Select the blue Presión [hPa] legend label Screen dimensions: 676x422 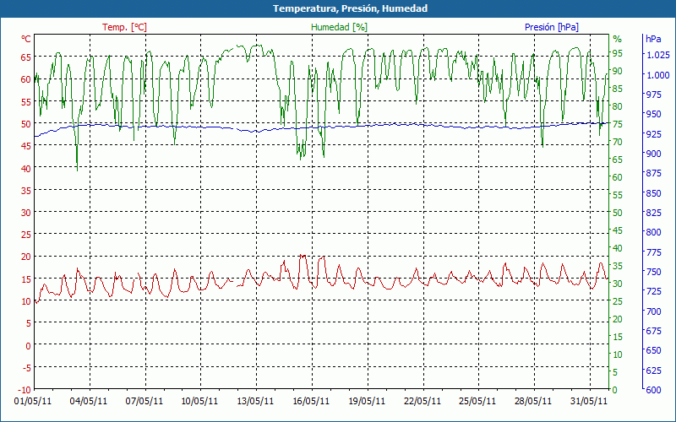(552, 27)
